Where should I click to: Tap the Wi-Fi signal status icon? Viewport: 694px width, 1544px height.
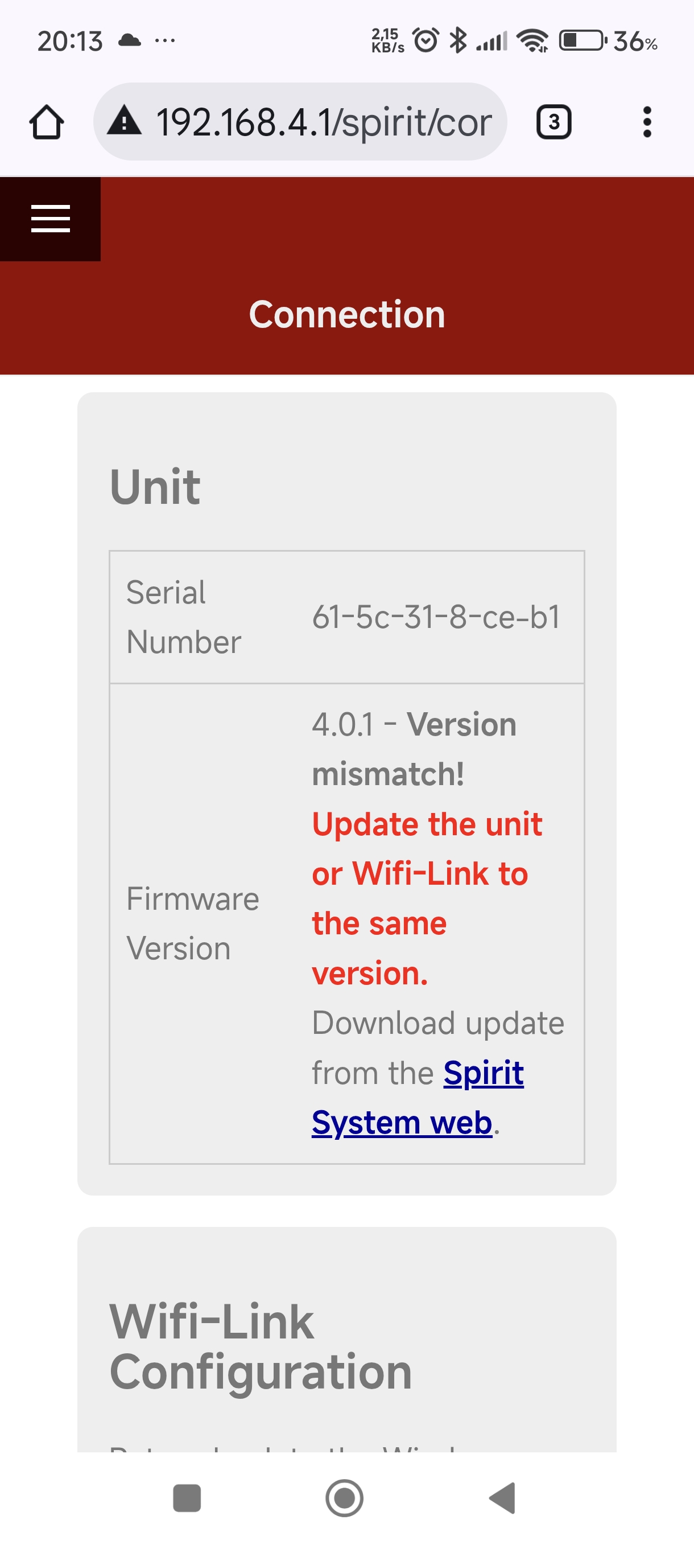532,41
